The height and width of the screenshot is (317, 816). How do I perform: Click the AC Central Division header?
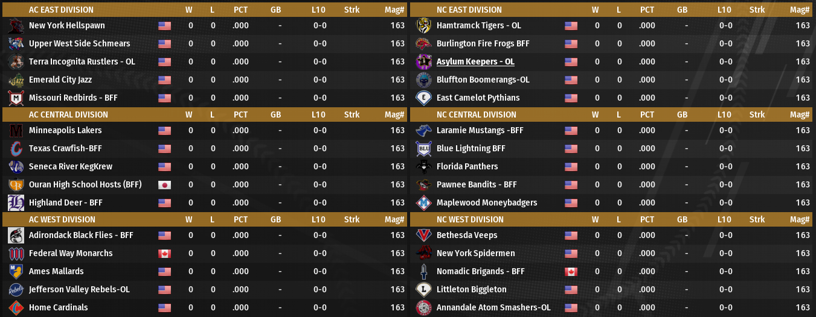tap(68, 115)
